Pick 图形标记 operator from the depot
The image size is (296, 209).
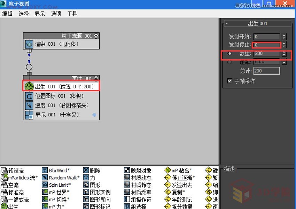(97, 206)
